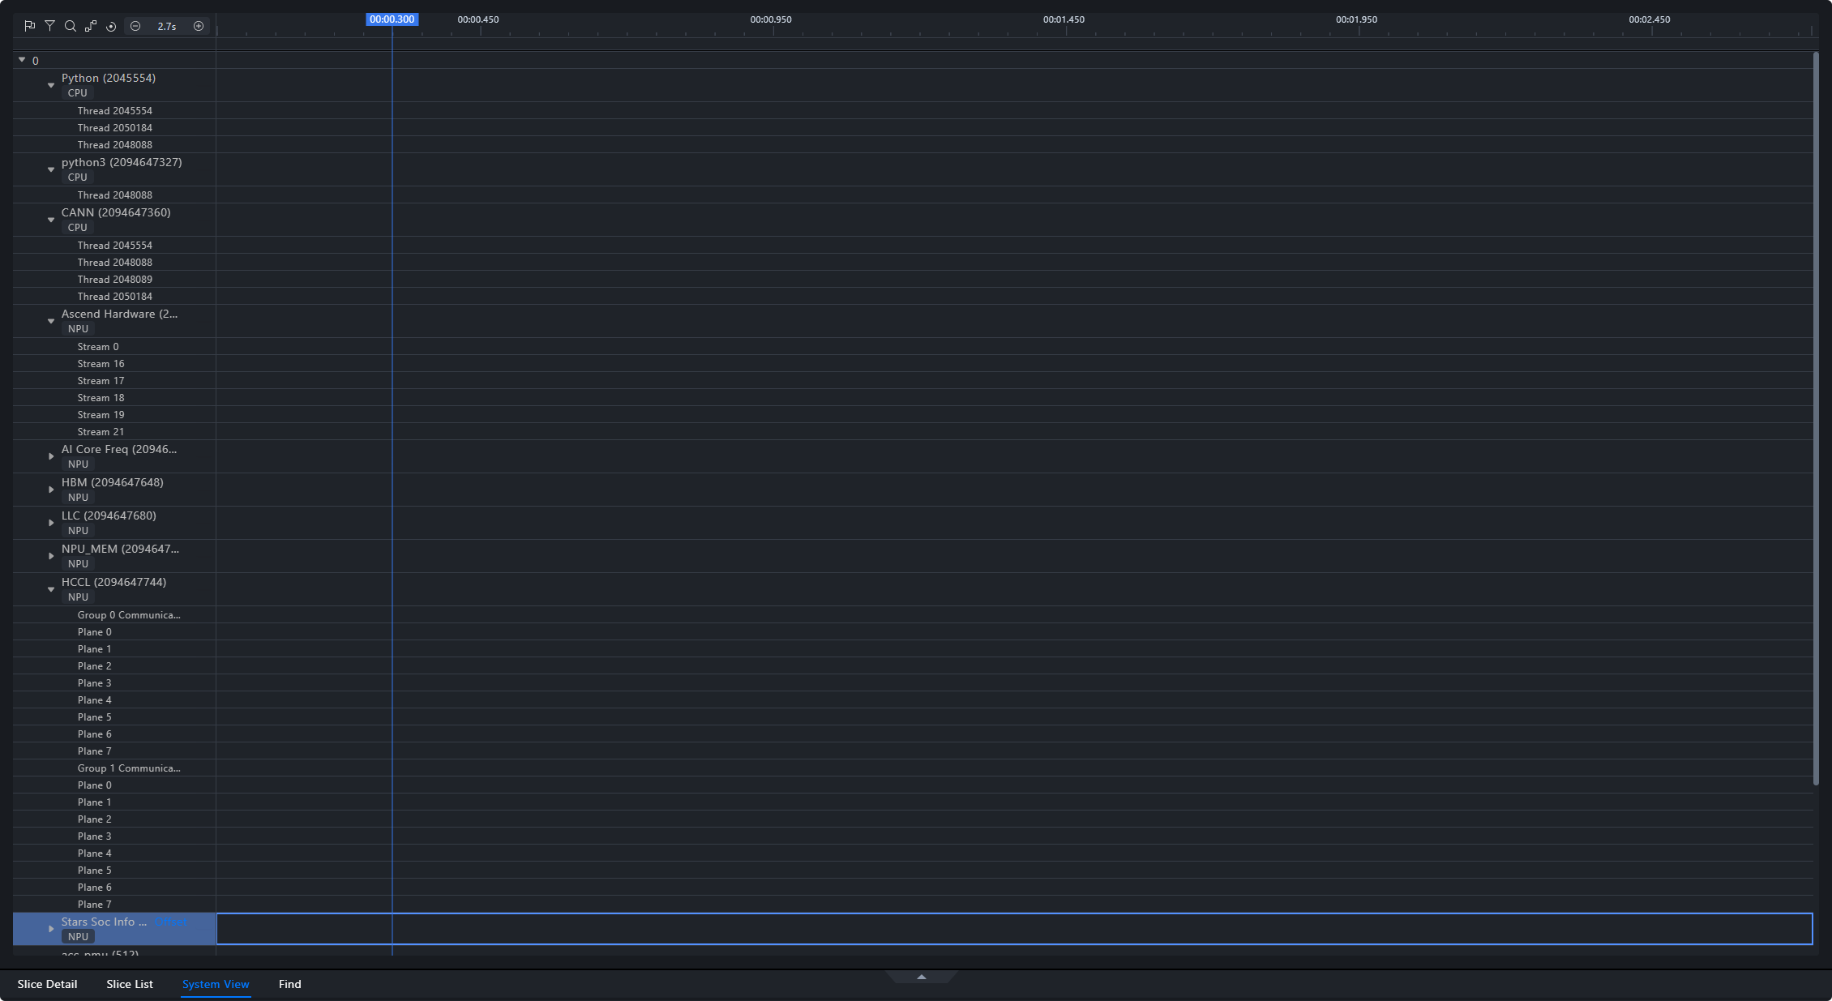The height and width of the screenshot is (1001, 1832).
Task: Click the 00:01.950 label on time ruler
Action: point(1356,19)
